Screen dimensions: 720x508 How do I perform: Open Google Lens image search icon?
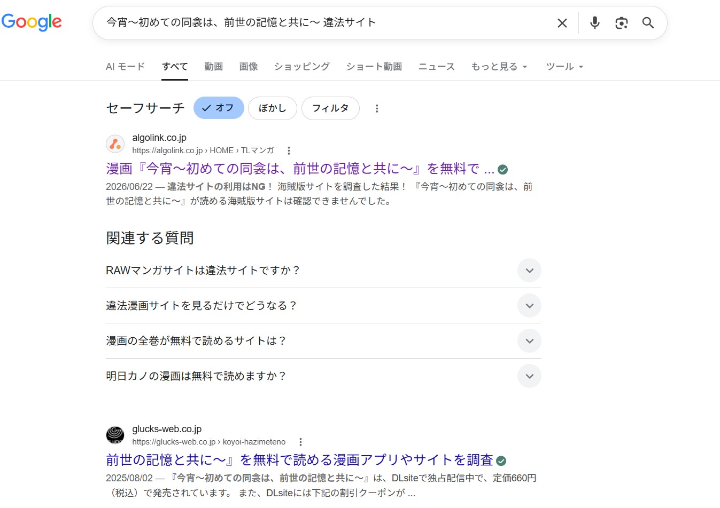[621, 23]
